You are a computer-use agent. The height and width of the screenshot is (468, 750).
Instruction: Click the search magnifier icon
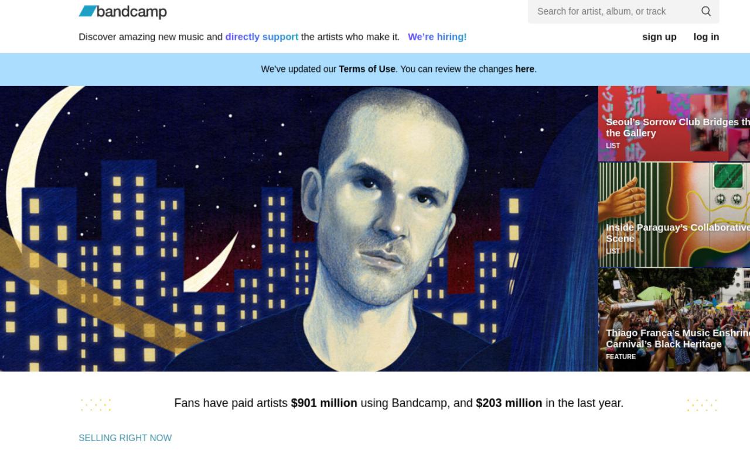coord(706,11)
